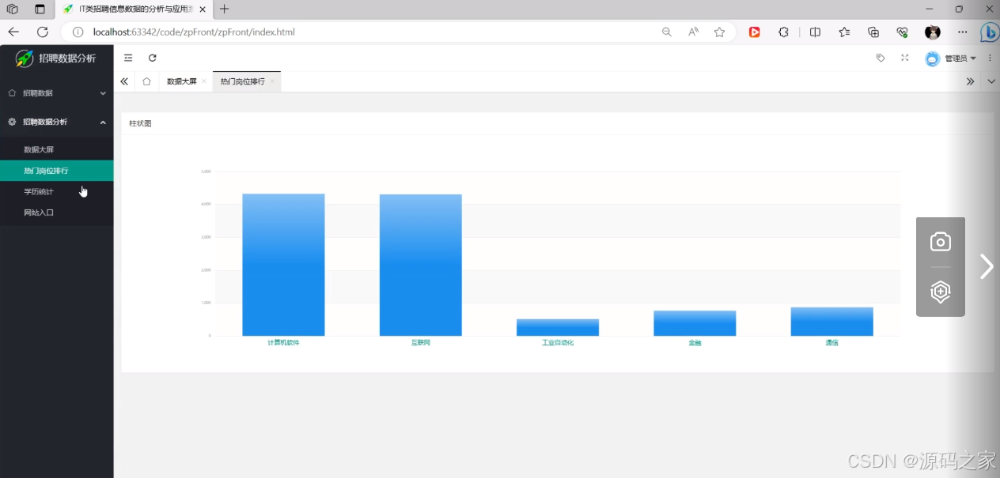Click the 工业自动化 bar in chart
This screenshot has height=478, width=1000.
(x=558, y=328)
